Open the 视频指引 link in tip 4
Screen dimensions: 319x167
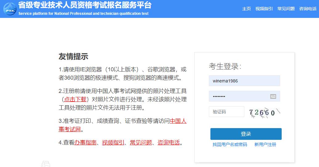[113, 143]
